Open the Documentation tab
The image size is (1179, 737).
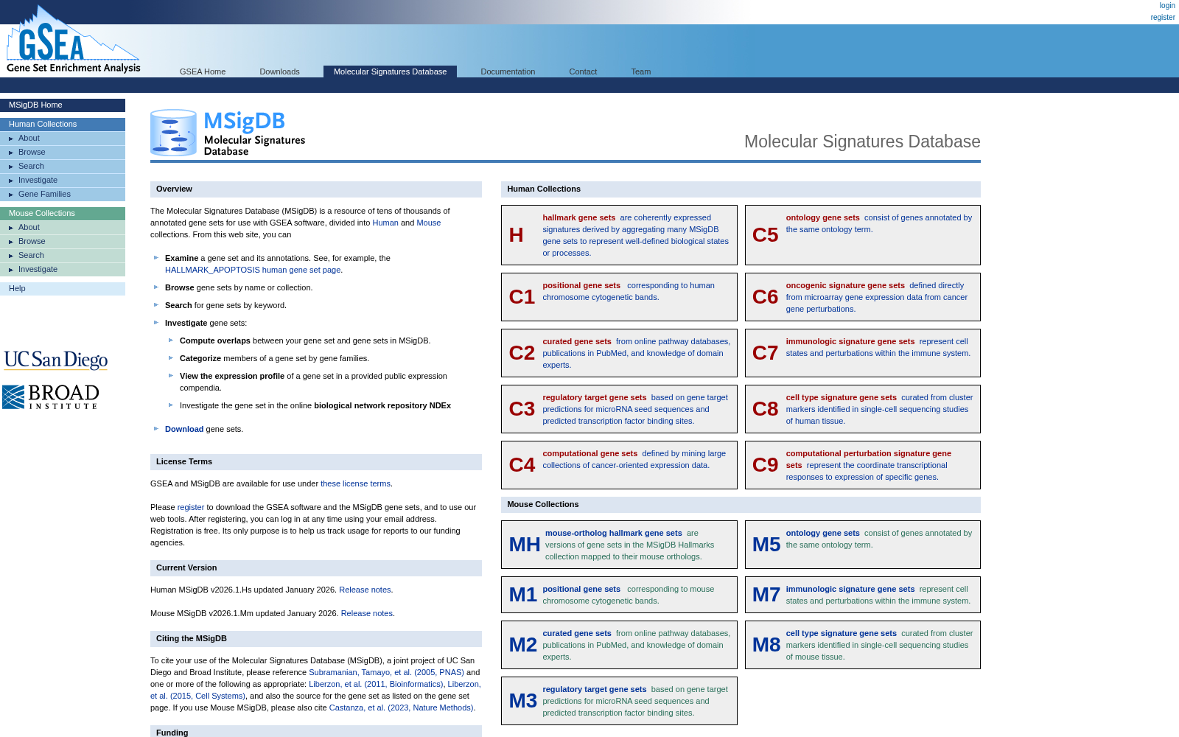click(508, 71)
